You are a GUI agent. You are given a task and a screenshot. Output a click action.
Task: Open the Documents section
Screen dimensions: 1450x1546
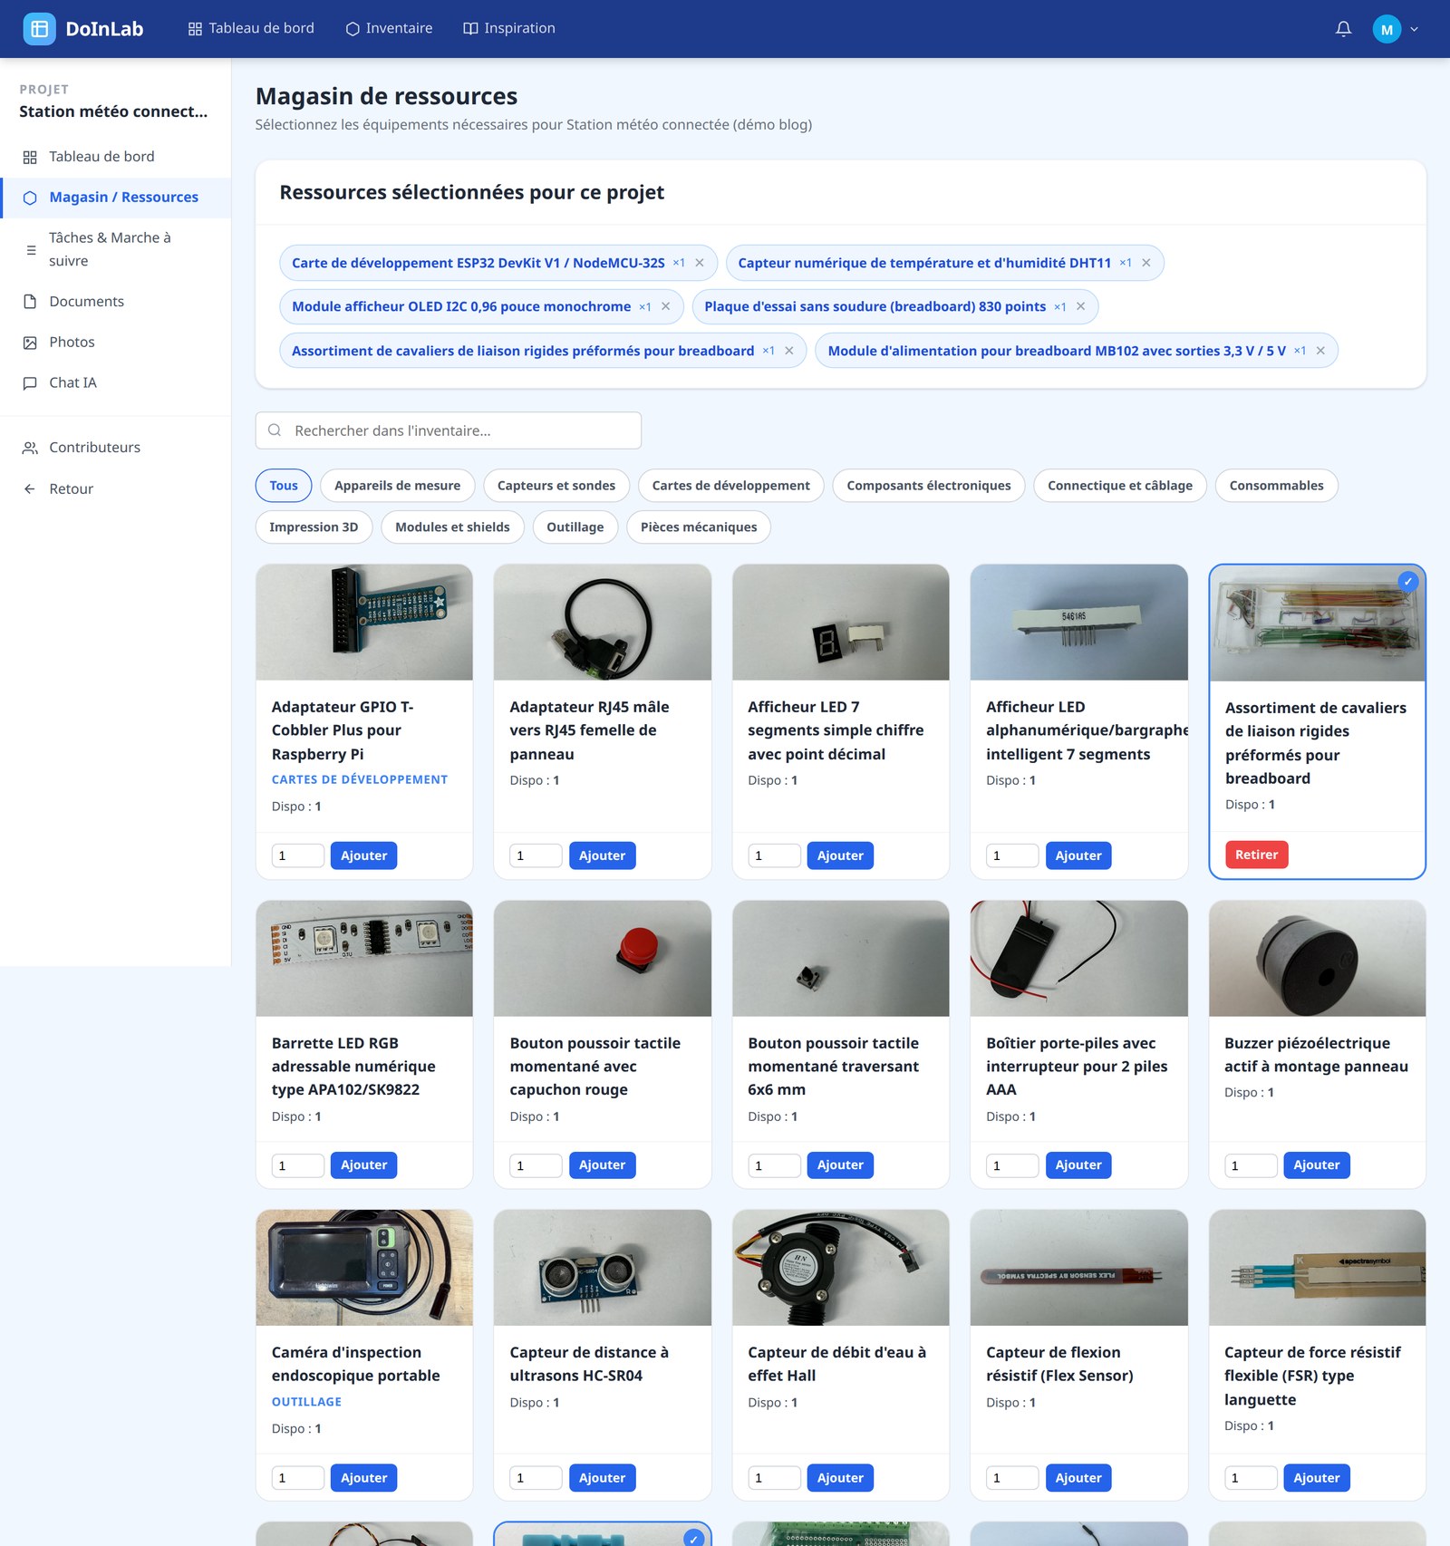[x=115, y=302]
